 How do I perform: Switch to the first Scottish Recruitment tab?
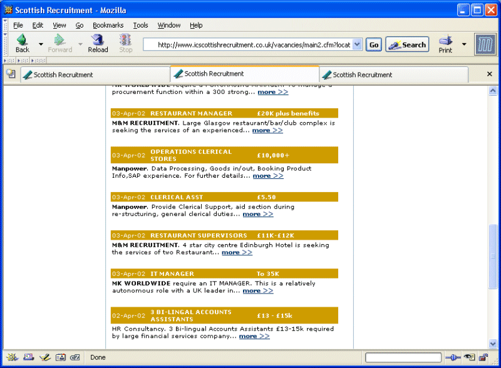95,74
